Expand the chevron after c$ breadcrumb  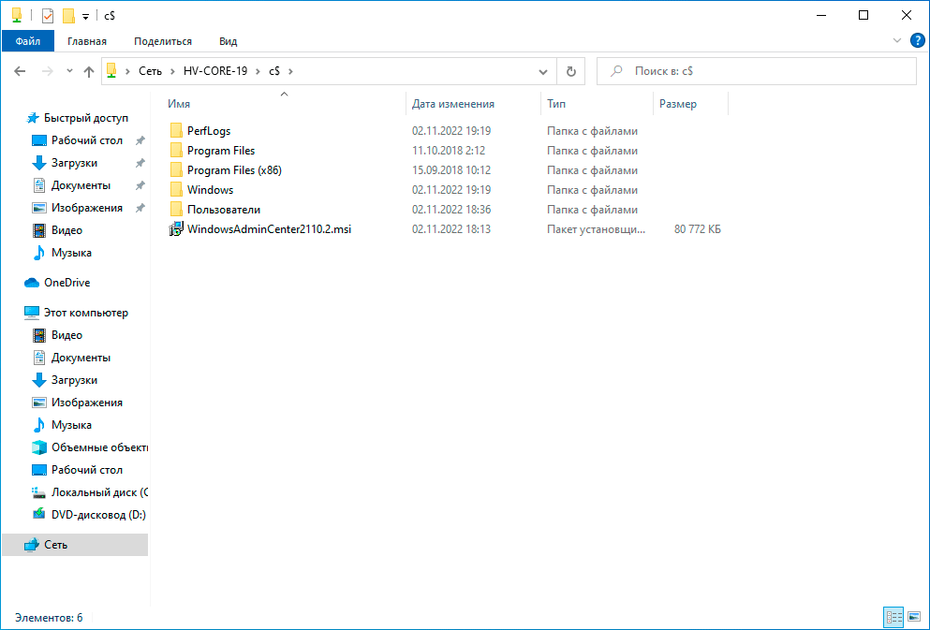290,71
